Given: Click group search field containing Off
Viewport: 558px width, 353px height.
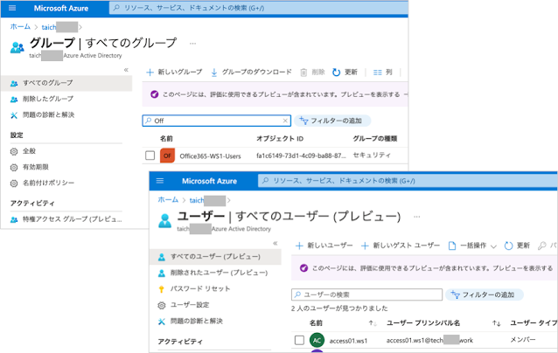Looking at the screenshot, I should click(x=216, y=121).
